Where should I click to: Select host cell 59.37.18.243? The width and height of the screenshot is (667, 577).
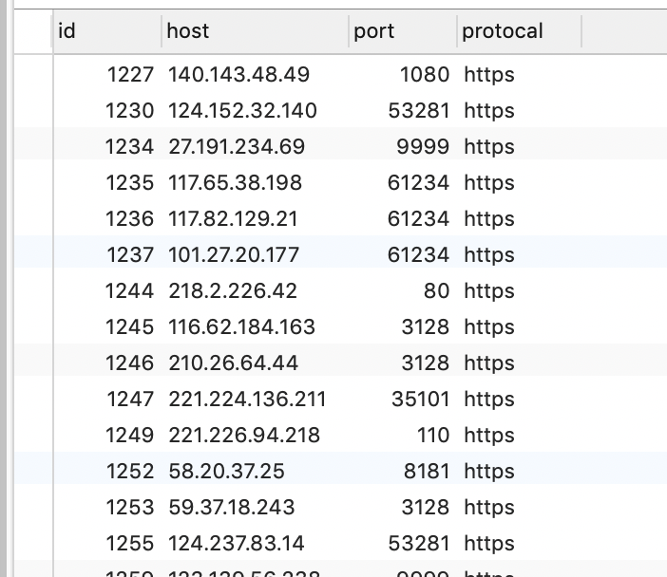pyautogui.click(x=232, y=508)
